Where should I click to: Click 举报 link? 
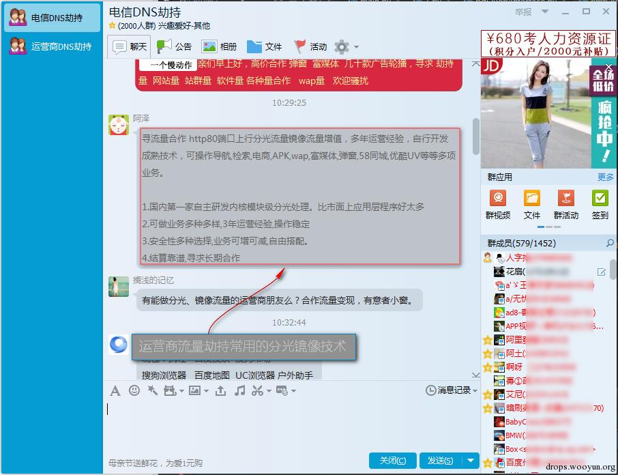[x=523, y=12]
